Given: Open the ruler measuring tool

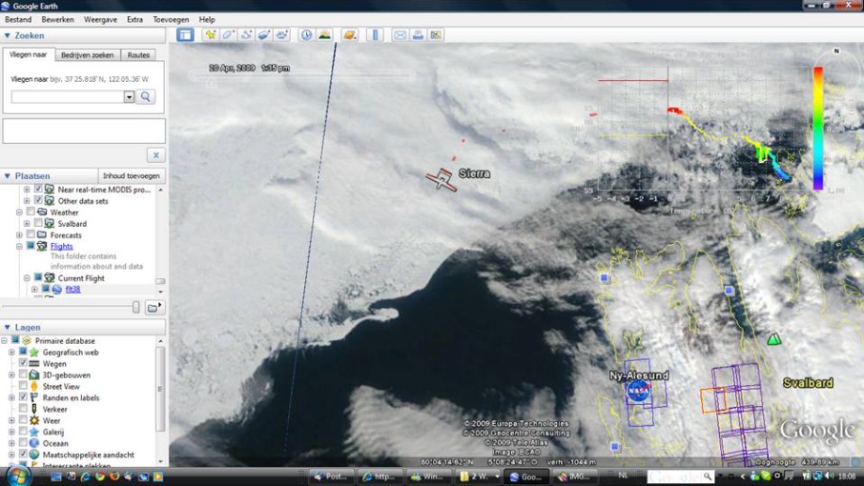Looking at the screenshot, I should [375, 34].
